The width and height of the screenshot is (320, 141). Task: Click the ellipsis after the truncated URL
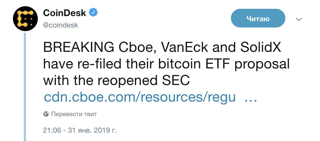(x=250, y=98)
